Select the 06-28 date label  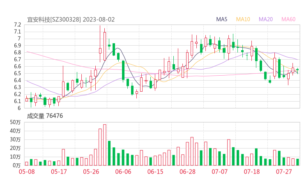(x=187, y=172)
